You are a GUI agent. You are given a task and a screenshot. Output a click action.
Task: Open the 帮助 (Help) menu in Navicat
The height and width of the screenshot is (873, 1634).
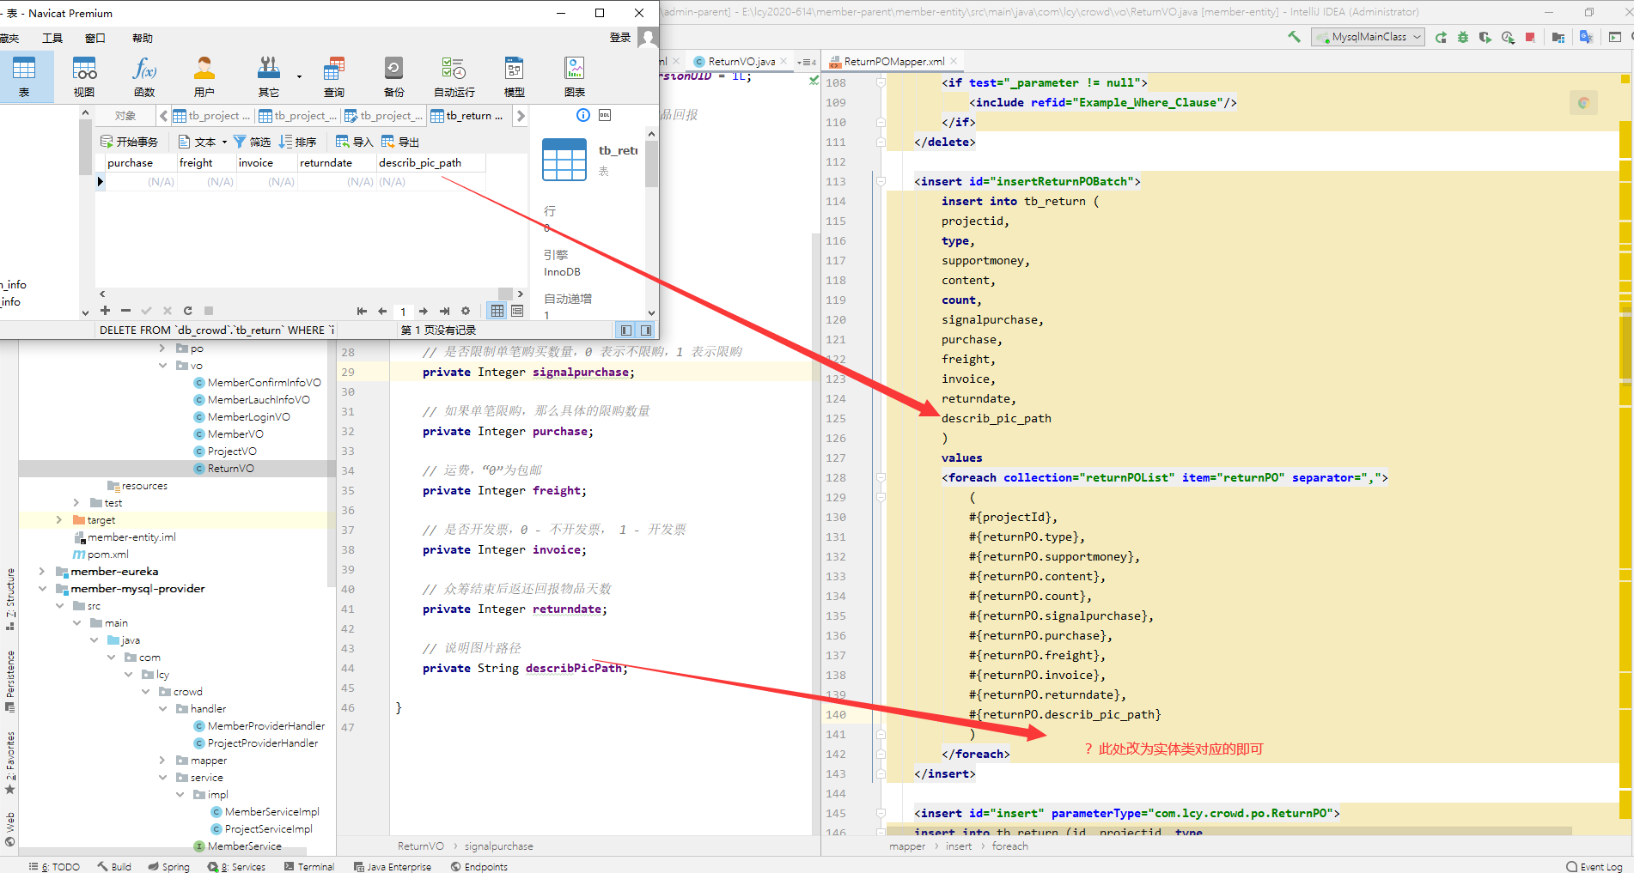[x=143, y=38]
